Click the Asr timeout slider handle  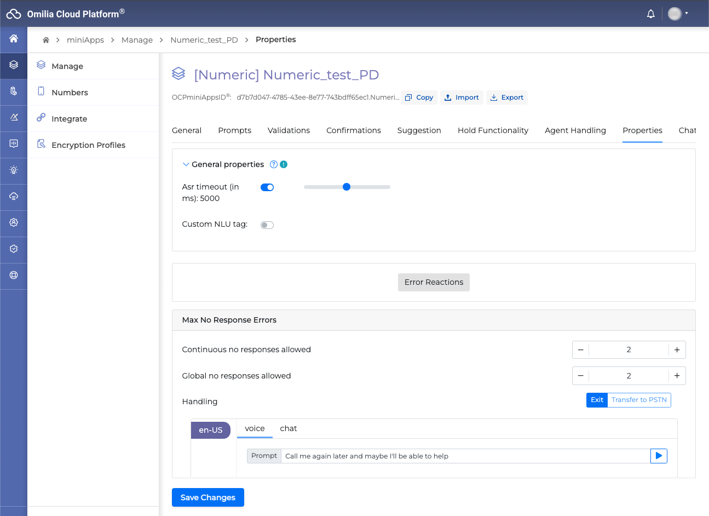pyautogui.click(x=346, y=187)
